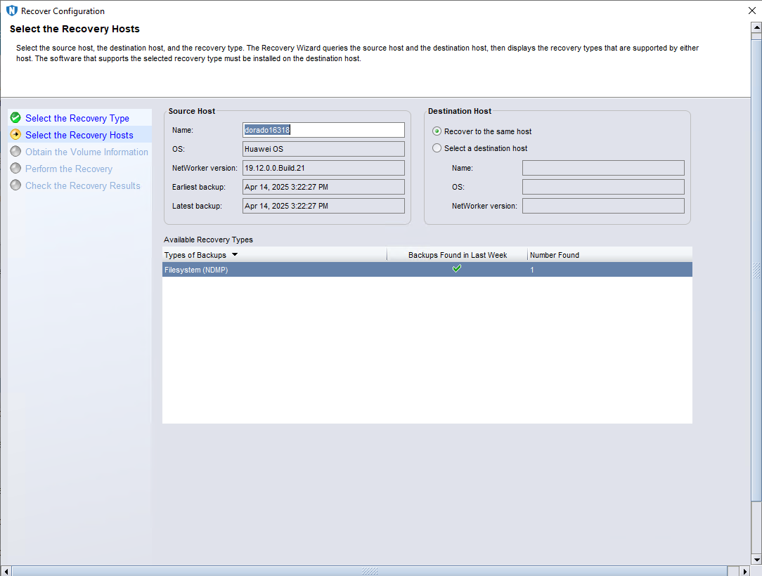Open the Obtain the Volume Information step
This screenshot has height=576, width=762.
[x=86, y=152]
